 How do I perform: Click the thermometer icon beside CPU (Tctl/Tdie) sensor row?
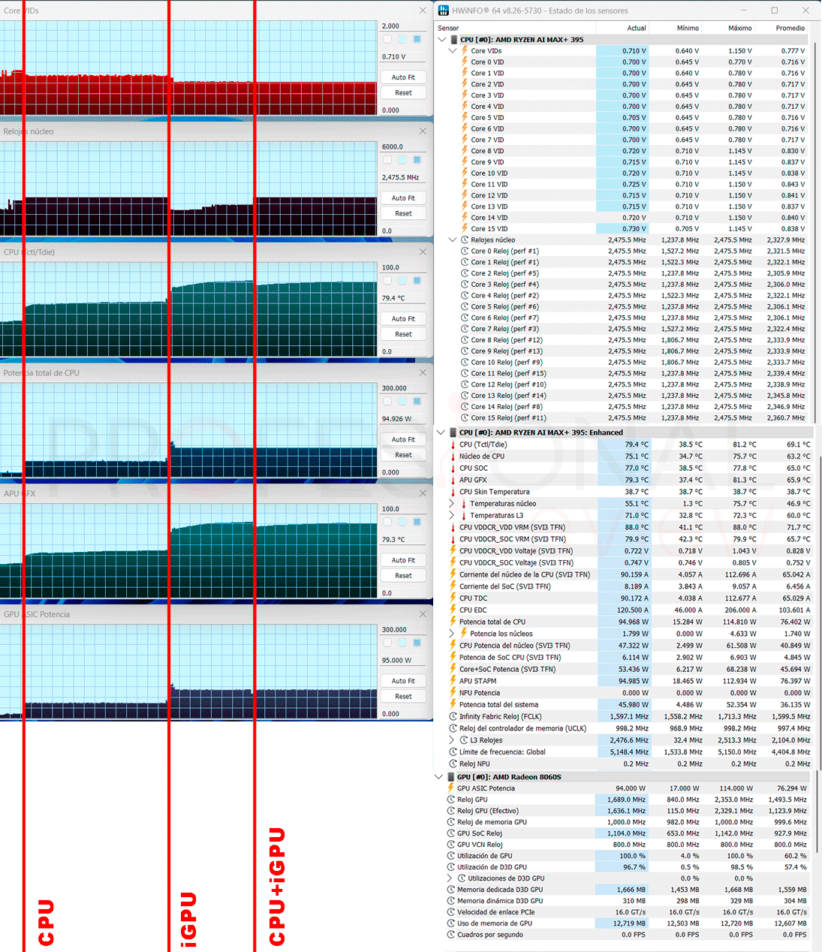coord(453,444)
